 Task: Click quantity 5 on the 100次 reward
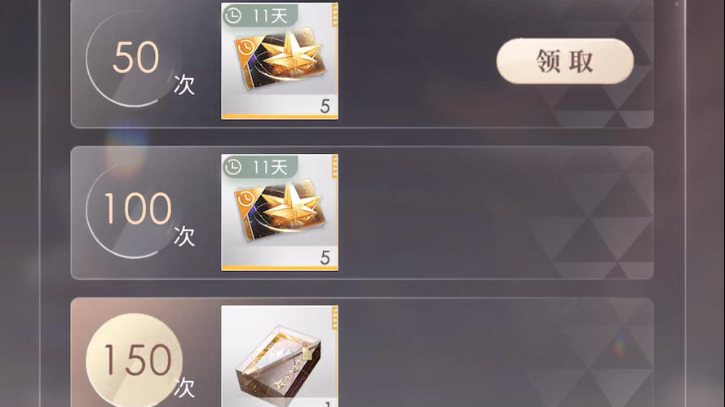tap(325, 257)
